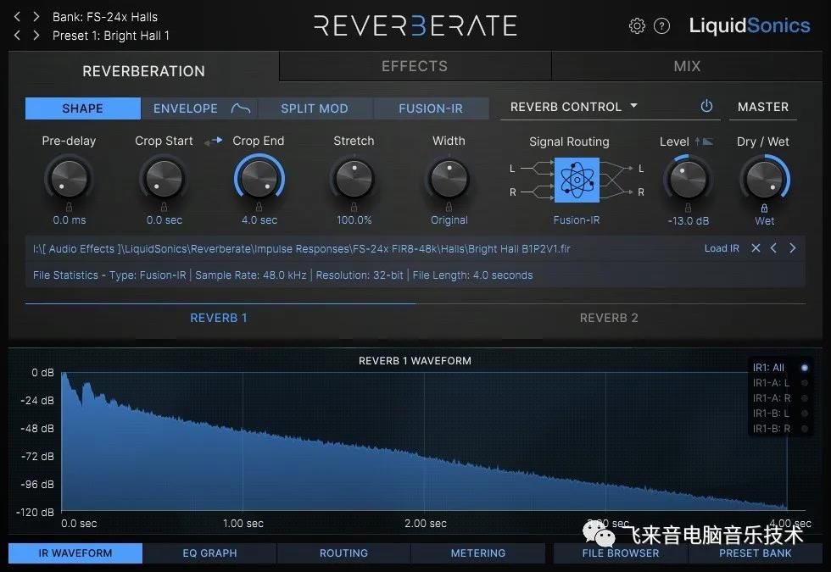Image resolution: width=831 pixels, height=572 pixels.
Task: Select previous preset arrow
Action: [x=17, y=36]
